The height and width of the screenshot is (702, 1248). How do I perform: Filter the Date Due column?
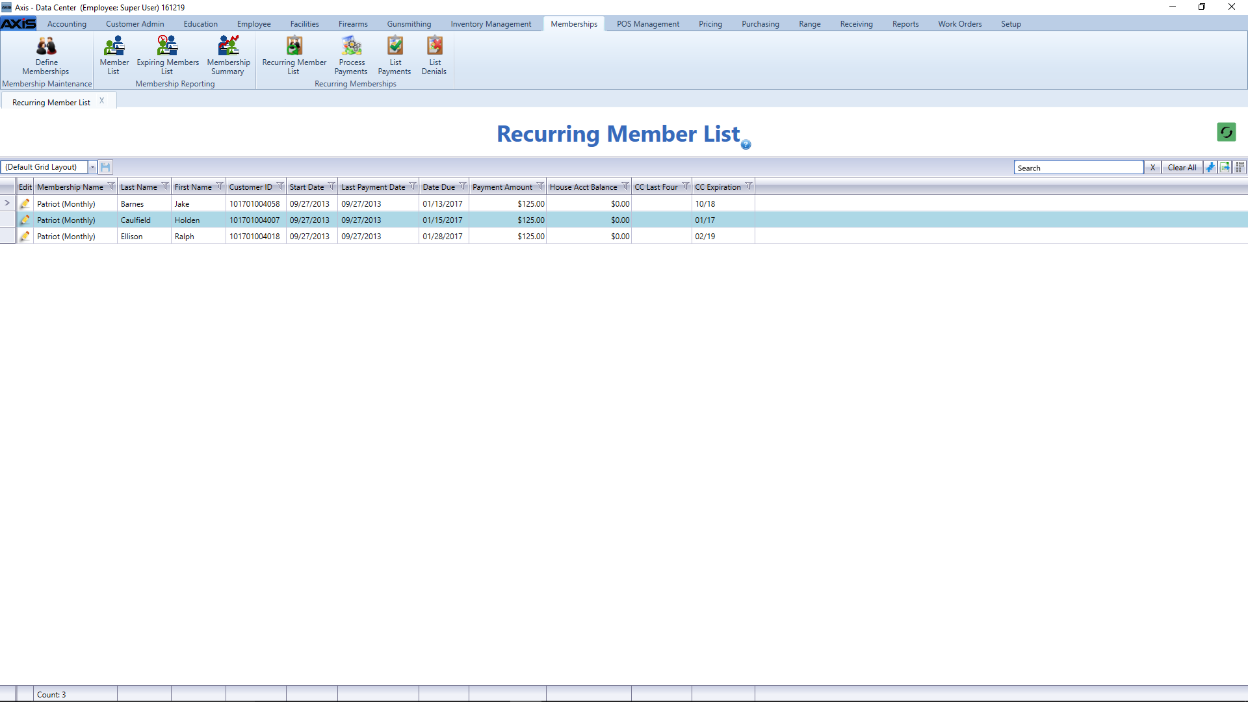[462, 186]
